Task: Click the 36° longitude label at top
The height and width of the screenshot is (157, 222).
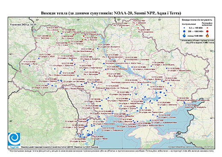Action: click(160, 20)
